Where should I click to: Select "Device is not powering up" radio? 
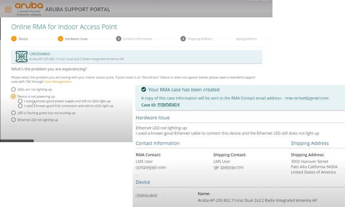click(x=14, y=97)
